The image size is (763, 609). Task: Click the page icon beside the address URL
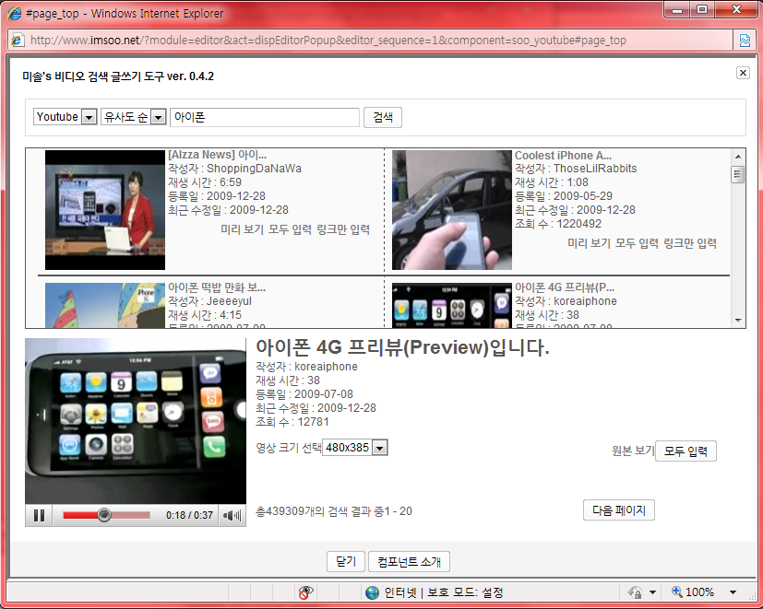(18, 40)
